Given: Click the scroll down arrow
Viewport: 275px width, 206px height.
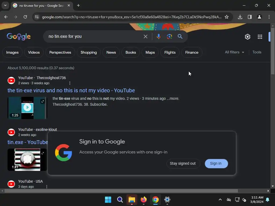Looking at the screenshot, I should point(272,186).
